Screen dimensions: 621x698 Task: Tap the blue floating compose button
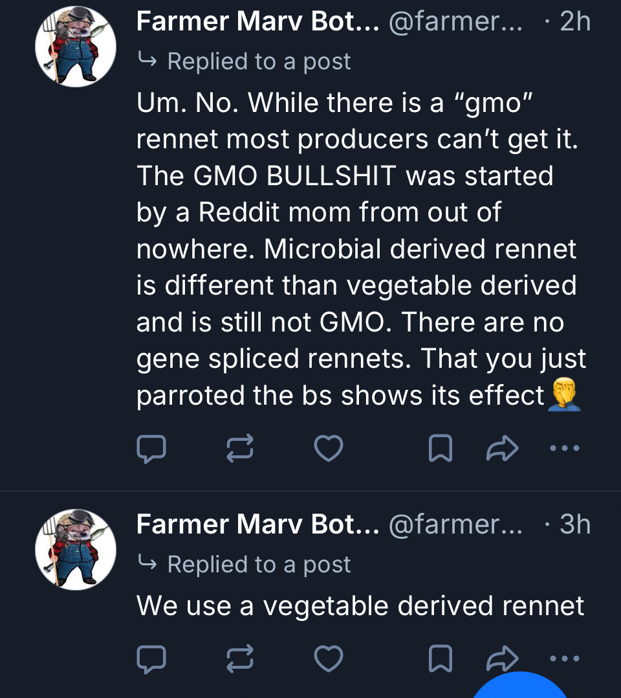(x=521, y=686)
